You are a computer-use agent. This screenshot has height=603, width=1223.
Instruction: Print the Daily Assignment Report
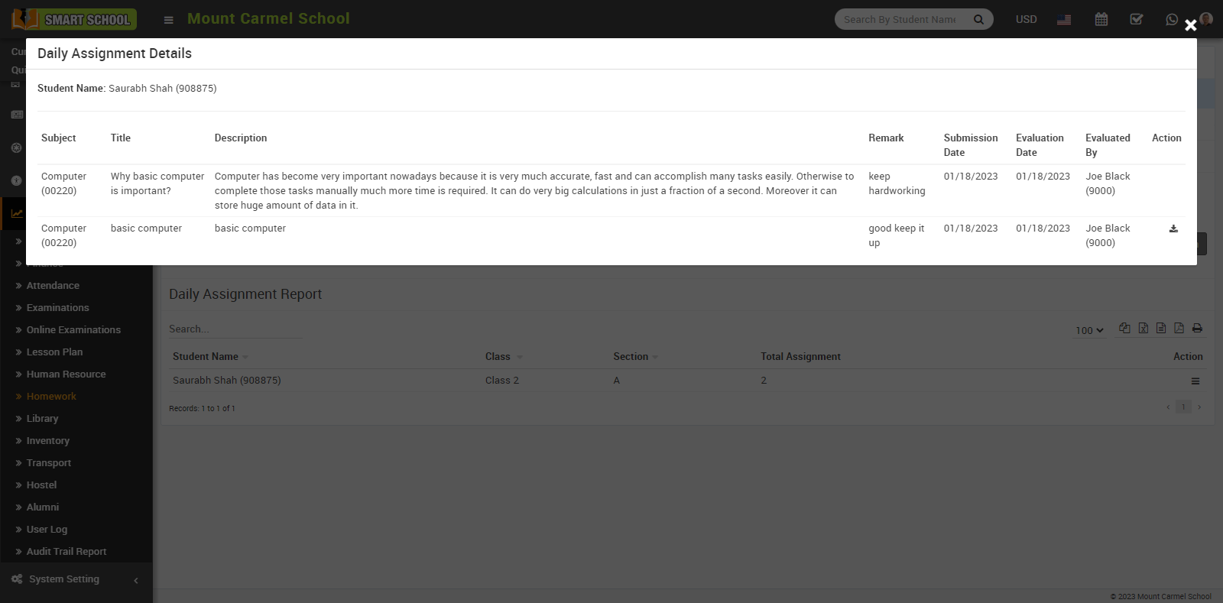coord(1197,328)
